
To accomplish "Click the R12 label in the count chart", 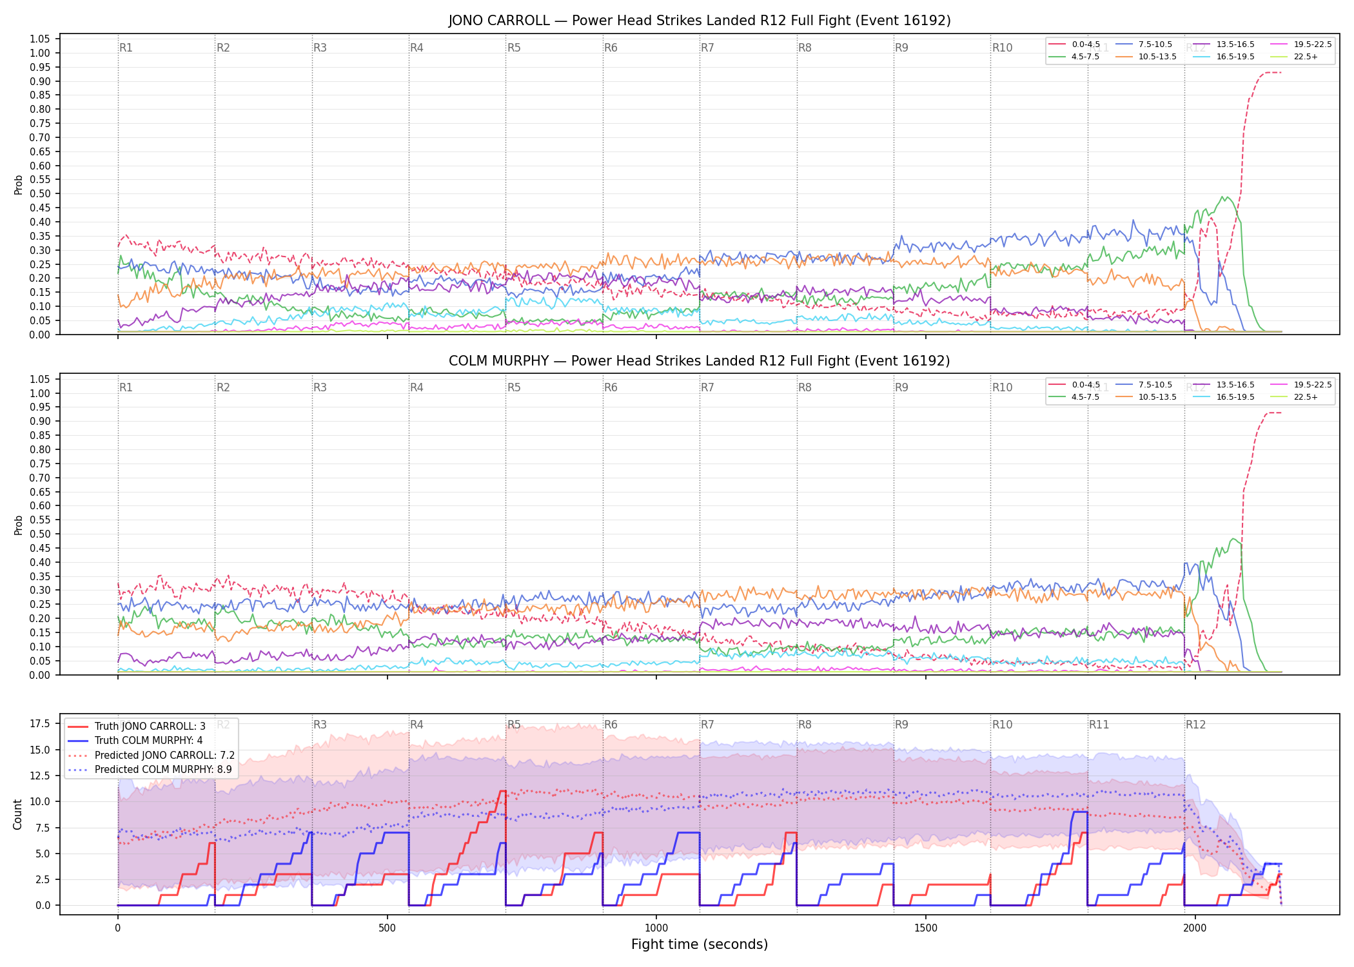I will point(1195,725).
